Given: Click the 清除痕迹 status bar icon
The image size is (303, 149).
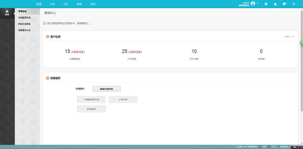Looking at the screenshot, I should point(278,147).
